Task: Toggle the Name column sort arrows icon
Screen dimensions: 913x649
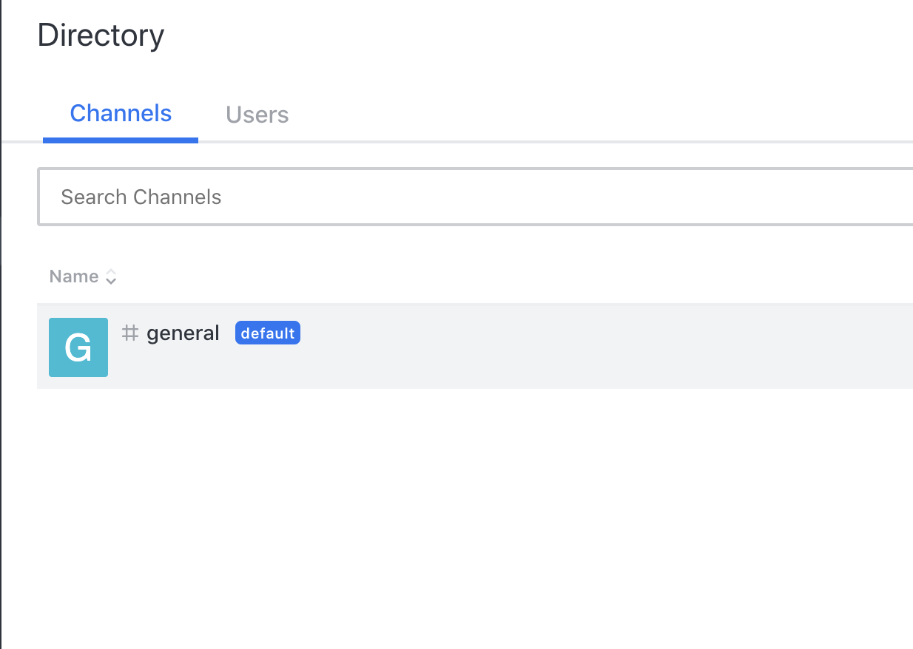Action: coord(111,277)
